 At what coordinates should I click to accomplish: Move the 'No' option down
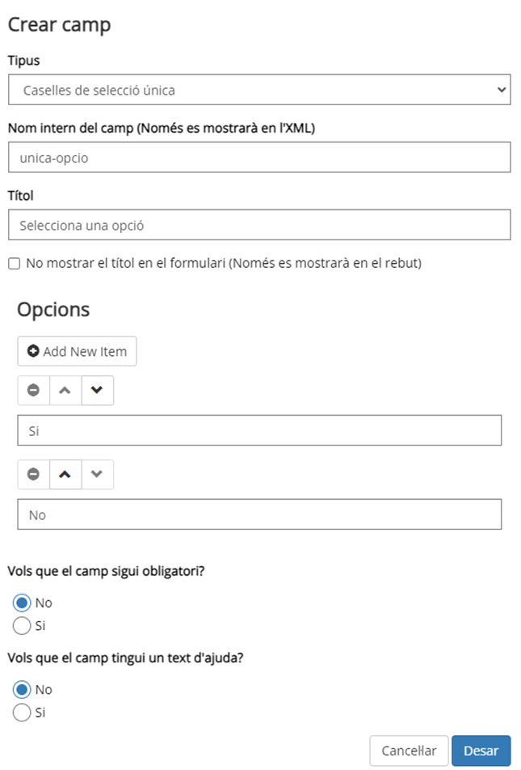pyautogui.click(x=97, y=474)
